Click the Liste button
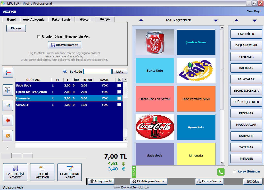 [120, 72]
